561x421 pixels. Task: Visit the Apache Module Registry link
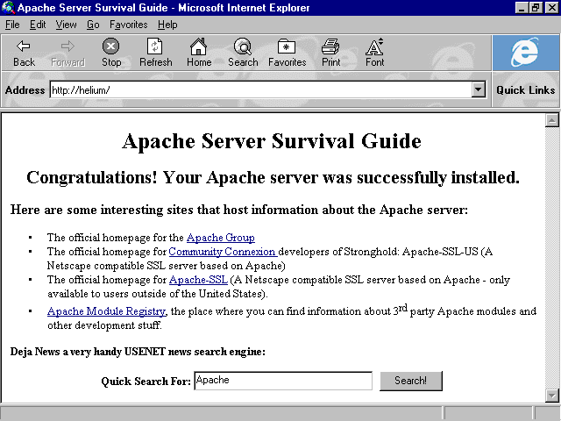(x=106, y=311)
